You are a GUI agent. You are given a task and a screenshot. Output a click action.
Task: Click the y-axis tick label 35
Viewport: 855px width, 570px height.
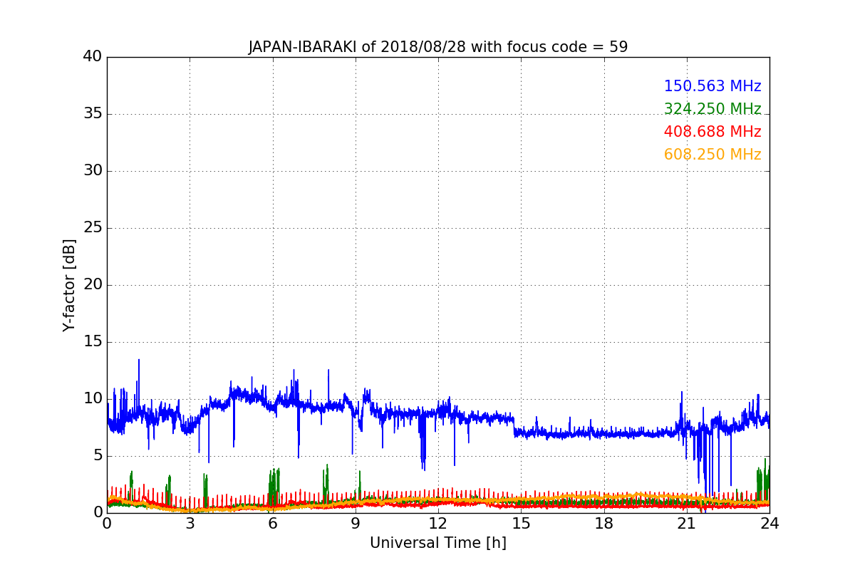point(93,113)
